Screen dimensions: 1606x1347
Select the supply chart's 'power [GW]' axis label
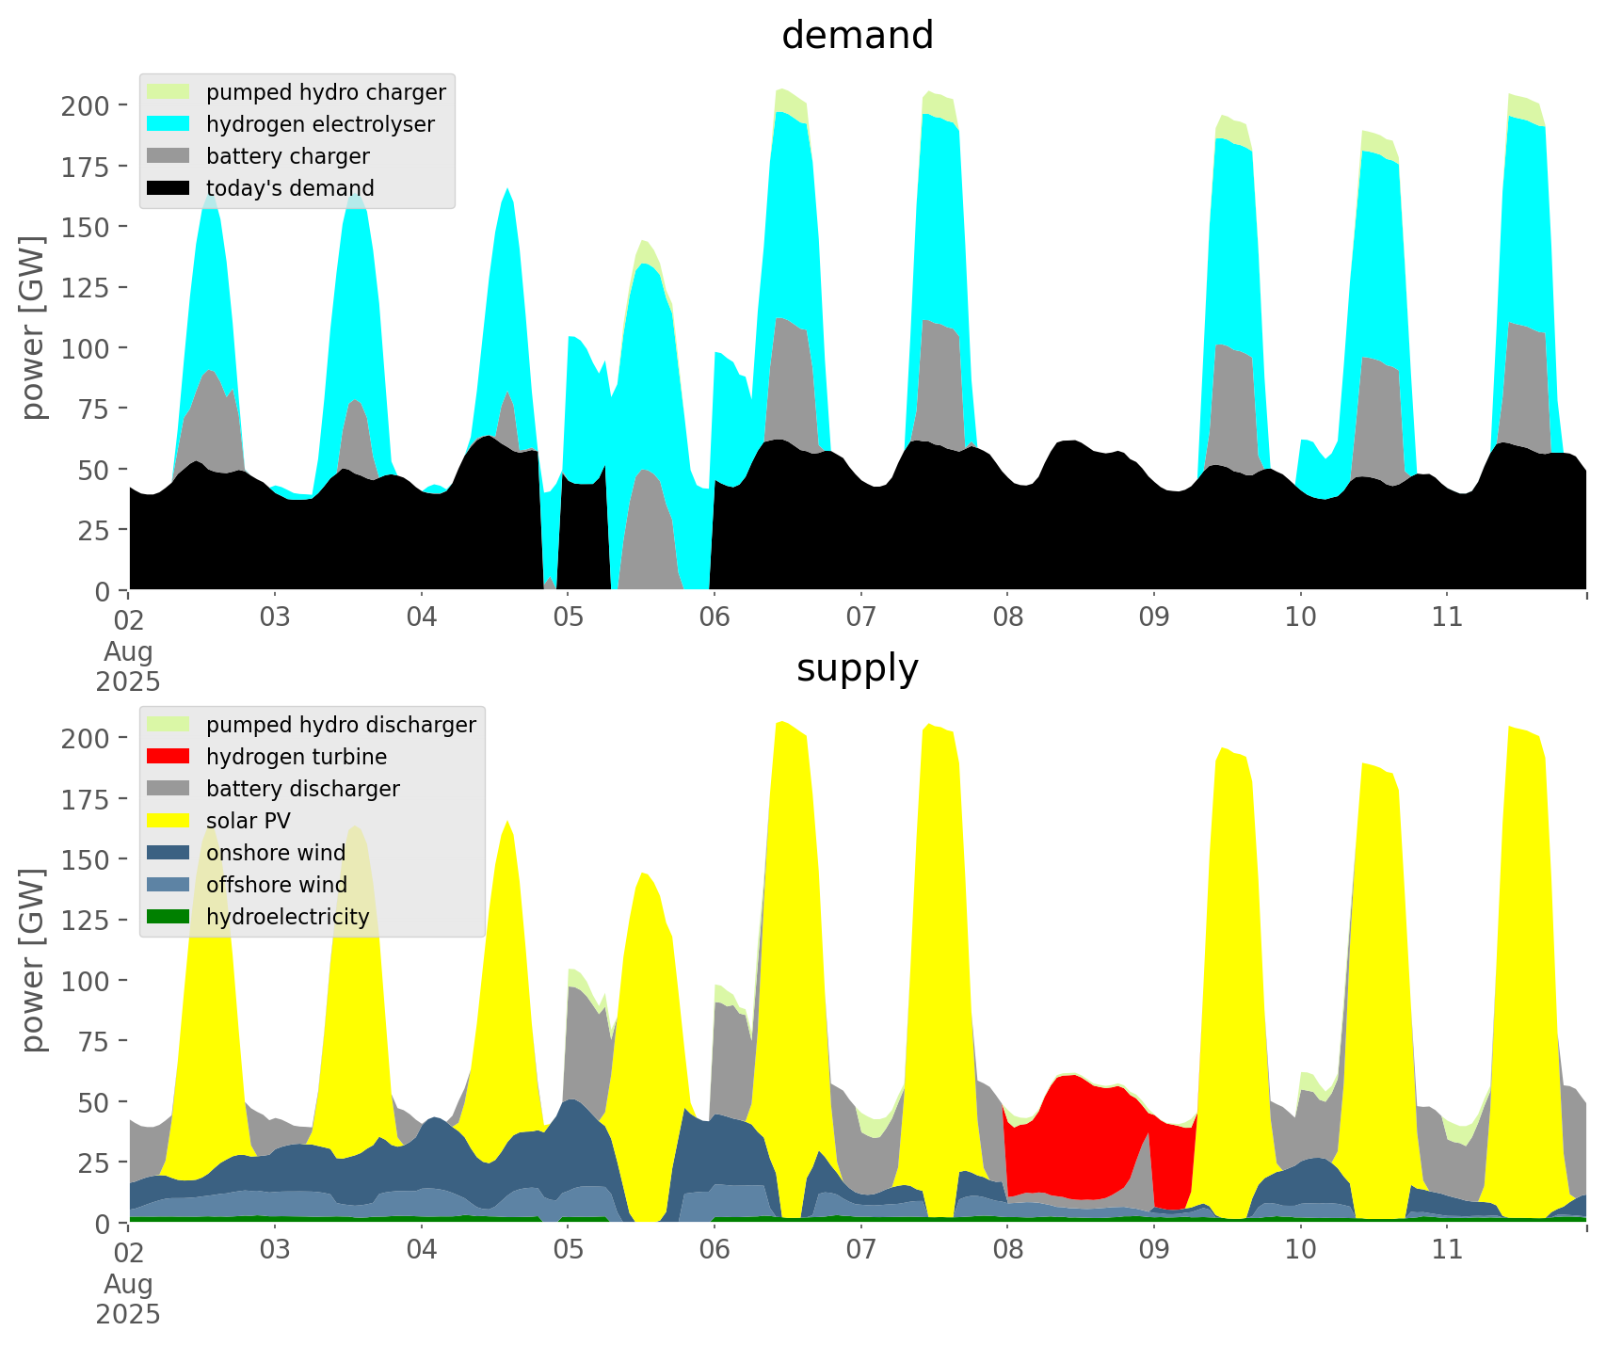point(33,960)
